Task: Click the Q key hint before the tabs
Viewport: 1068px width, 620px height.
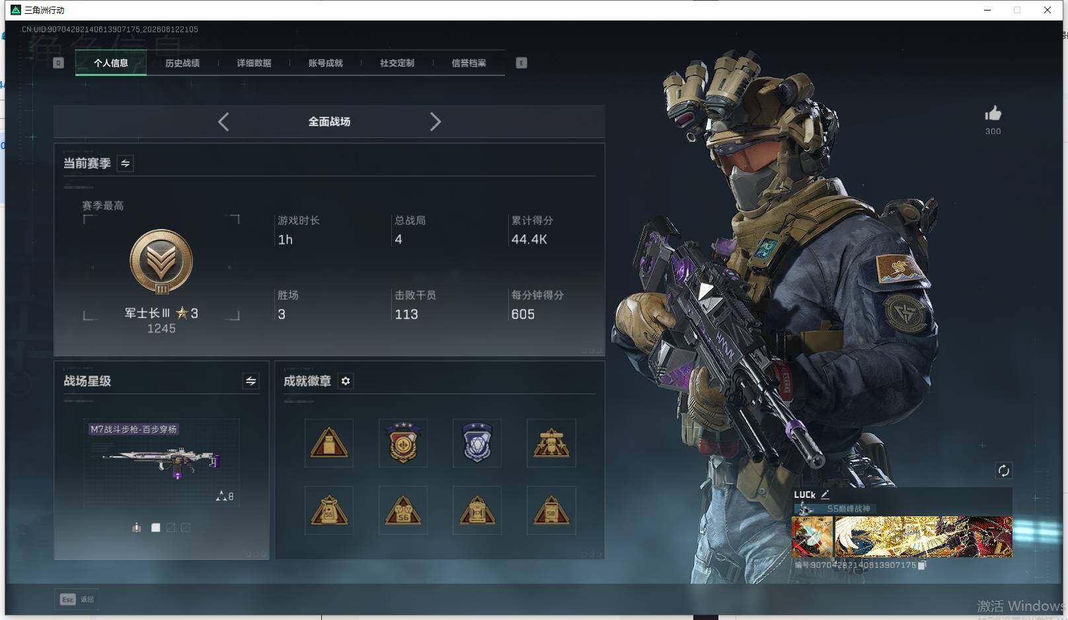Action: (x=58, y=63)
